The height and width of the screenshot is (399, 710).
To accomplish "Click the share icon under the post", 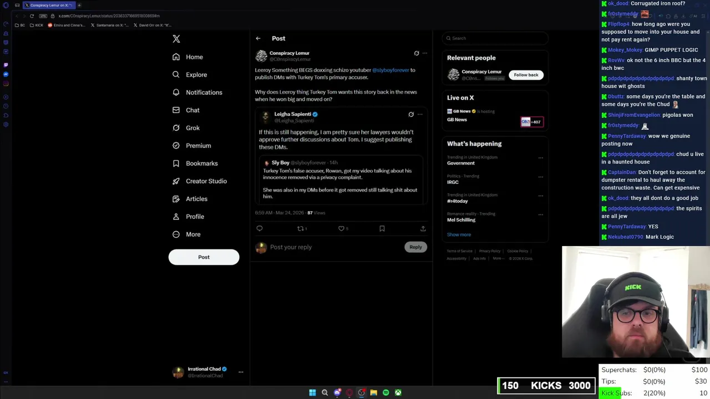I will click(423, 228).
